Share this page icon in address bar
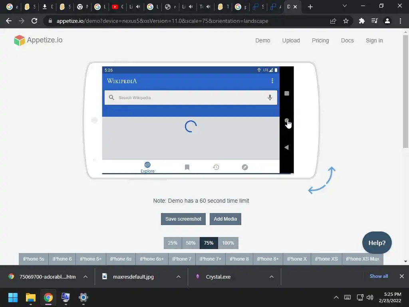 pos(333,21)
